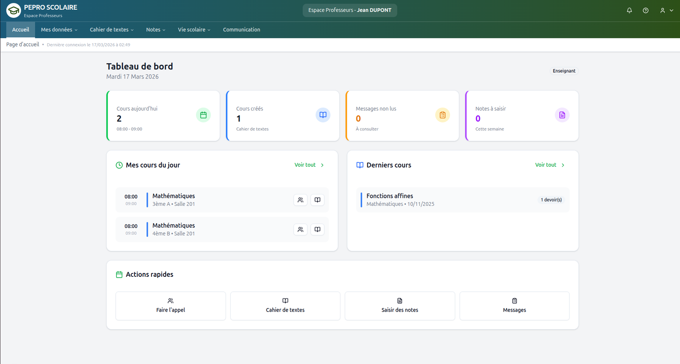Open the Notes navigation dropdown
680x364 pixels.
(x=156, y=30)
